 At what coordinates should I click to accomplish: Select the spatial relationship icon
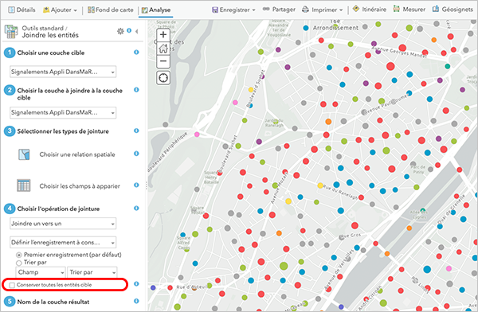[x=24, y=154]
